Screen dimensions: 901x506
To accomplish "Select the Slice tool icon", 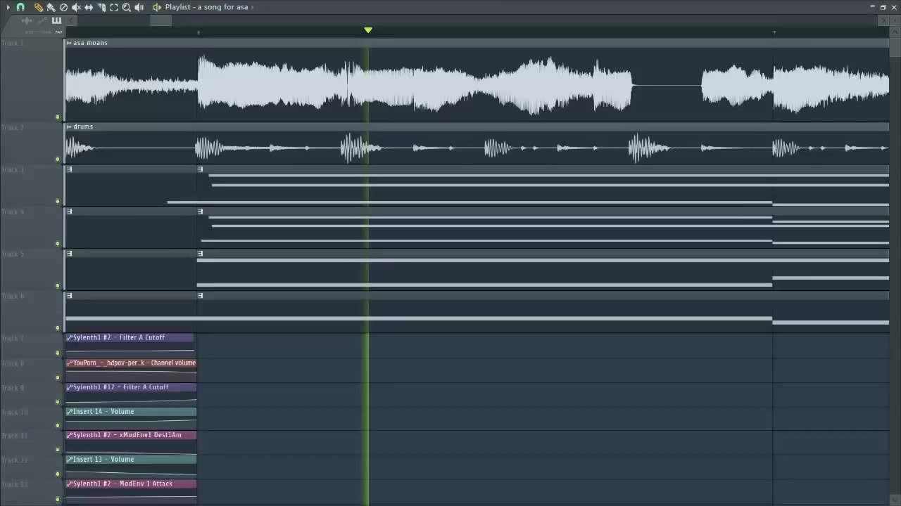I will pyautogui.click(x=101, y=7).
